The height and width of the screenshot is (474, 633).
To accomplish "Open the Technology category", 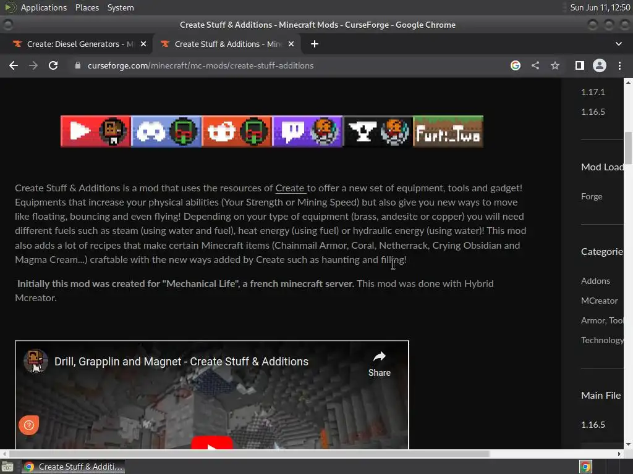I will tap(602, 340).
